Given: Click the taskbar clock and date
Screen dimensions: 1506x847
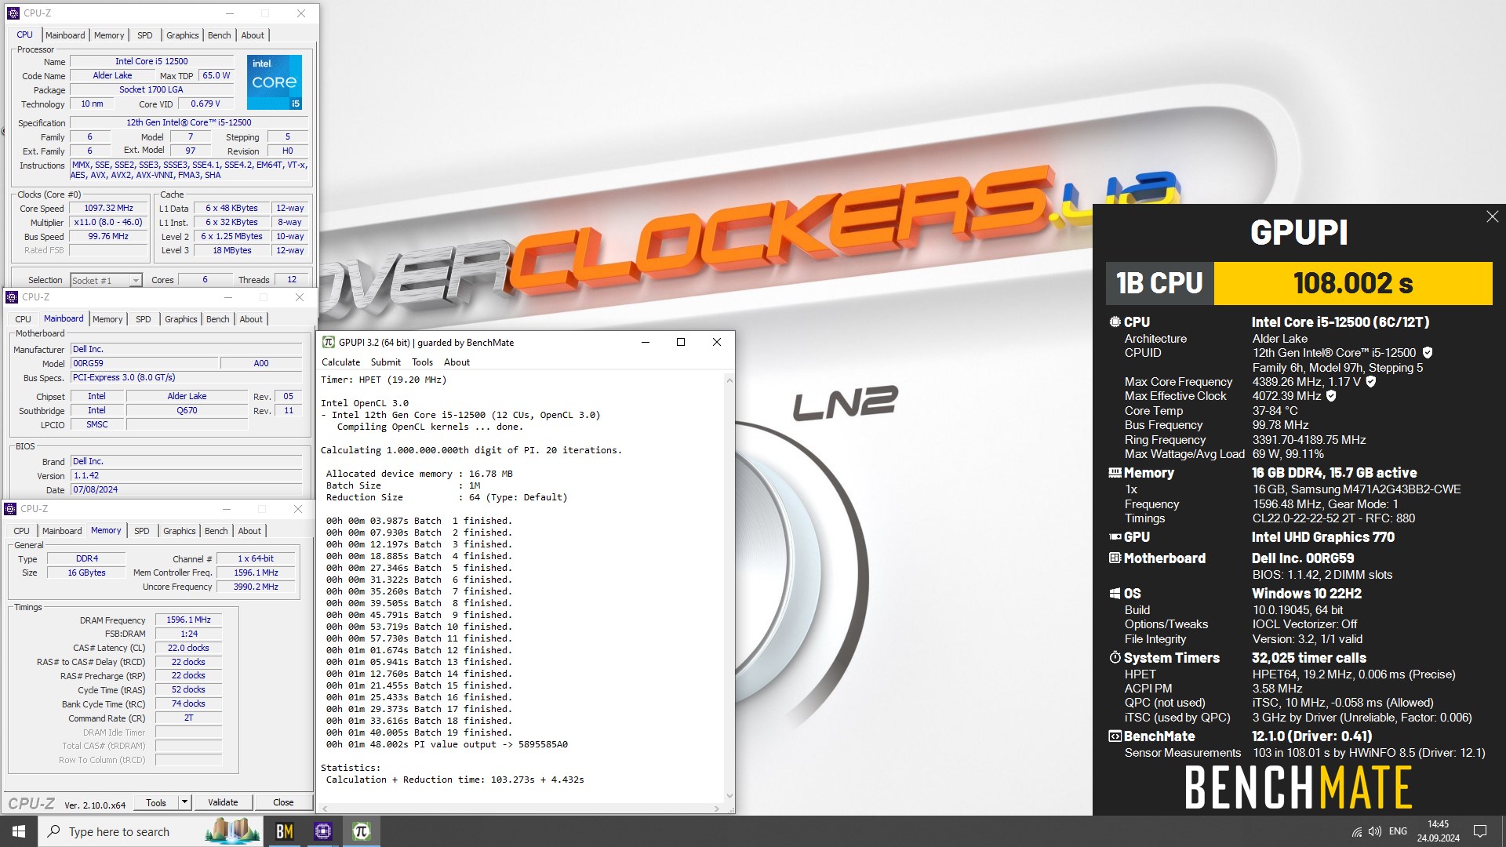Looking at the screenshot, I should (x=1439, y=831).
